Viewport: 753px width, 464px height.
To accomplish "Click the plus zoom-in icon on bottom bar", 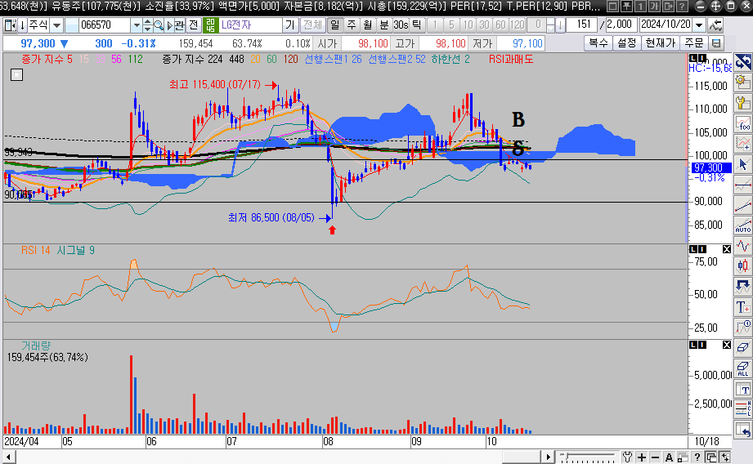I will tap(641, 457).
